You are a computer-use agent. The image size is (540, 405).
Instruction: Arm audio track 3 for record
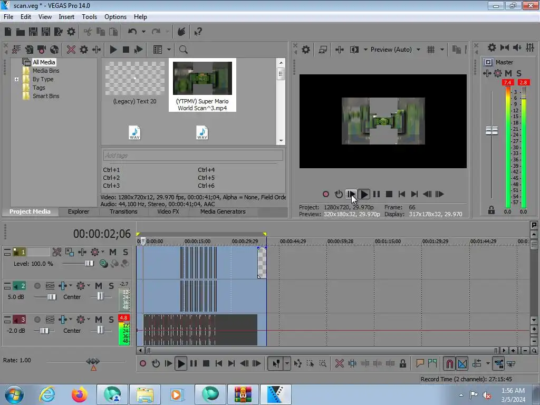(x=37, y=320)
